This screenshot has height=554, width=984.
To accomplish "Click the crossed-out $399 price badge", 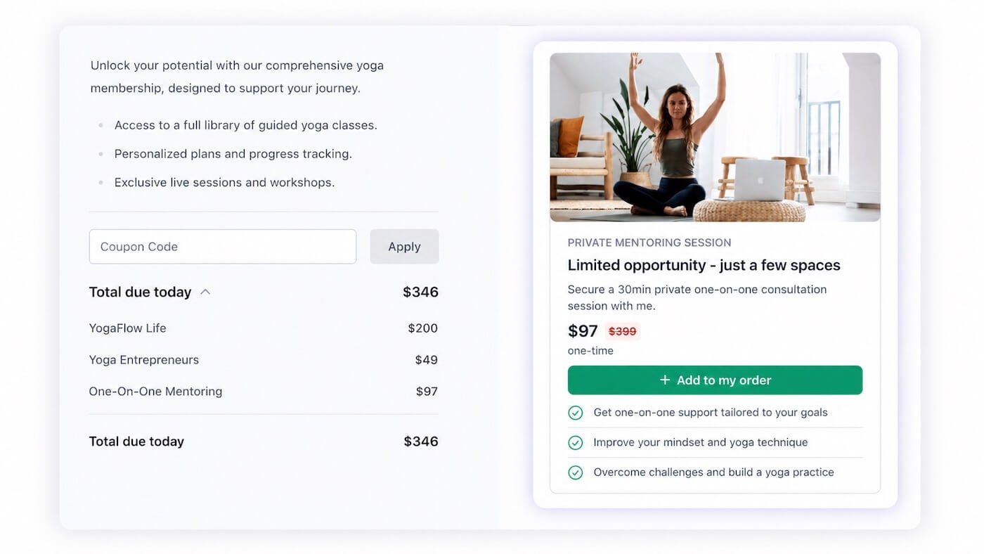I will (622, 331).
